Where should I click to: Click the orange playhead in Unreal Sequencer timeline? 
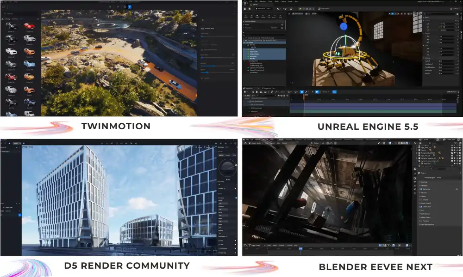click(304, 97)
